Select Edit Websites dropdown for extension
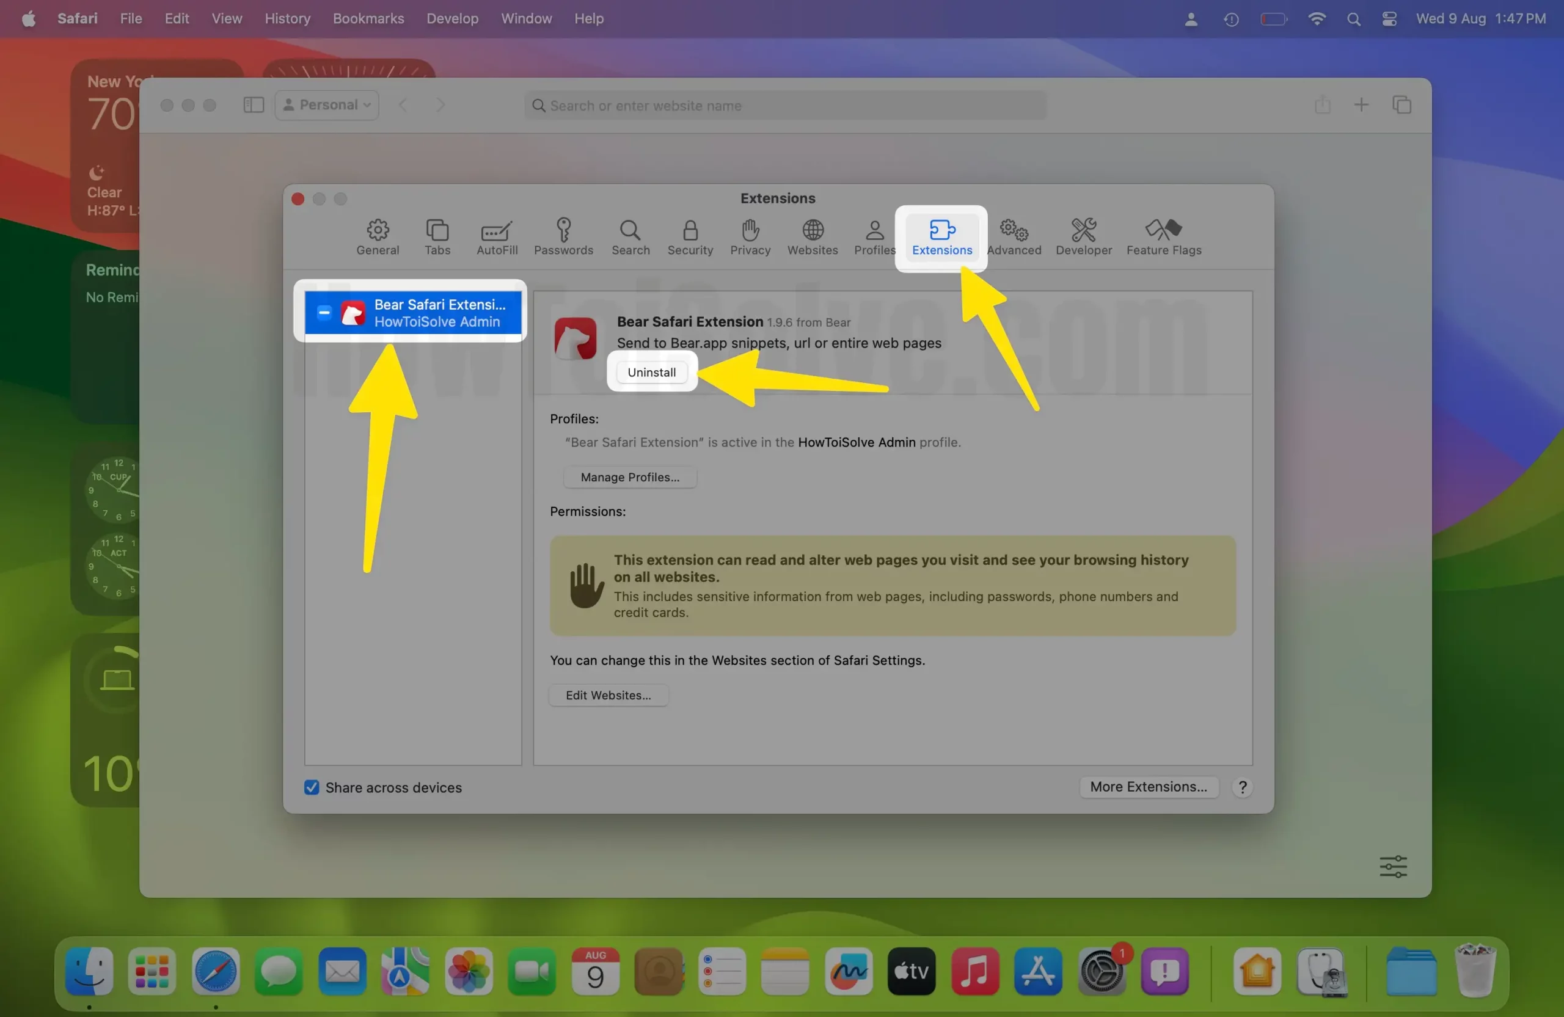The width and height of the screenshot is (1564, 1017). (608, 694)
